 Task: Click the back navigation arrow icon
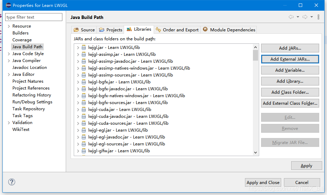[291, 17]
